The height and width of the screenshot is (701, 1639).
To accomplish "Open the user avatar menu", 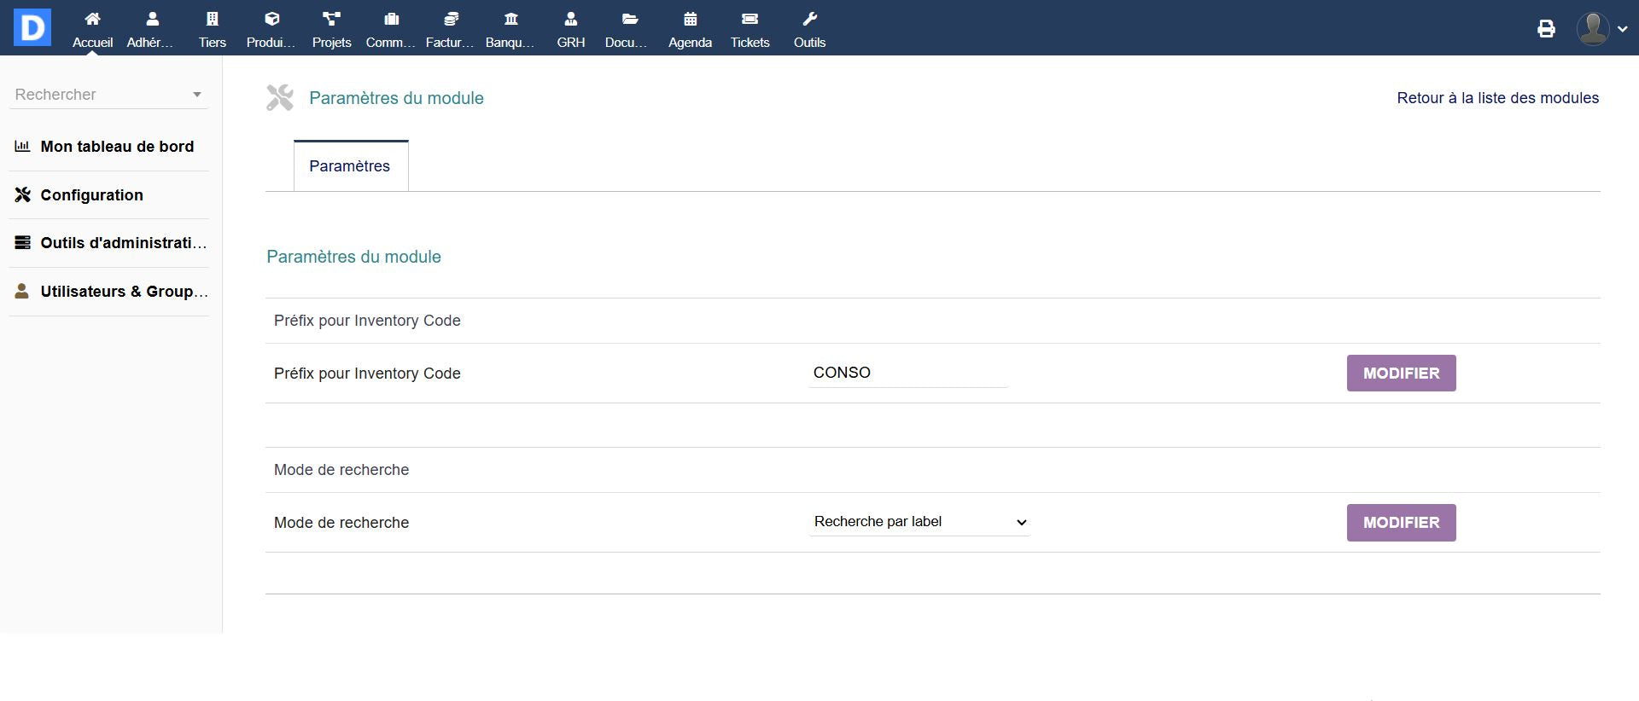I will coord(1601,28).
